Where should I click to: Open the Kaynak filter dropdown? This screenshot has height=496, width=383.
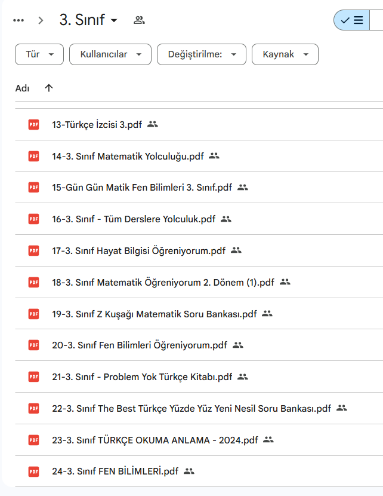pos(285,54)
